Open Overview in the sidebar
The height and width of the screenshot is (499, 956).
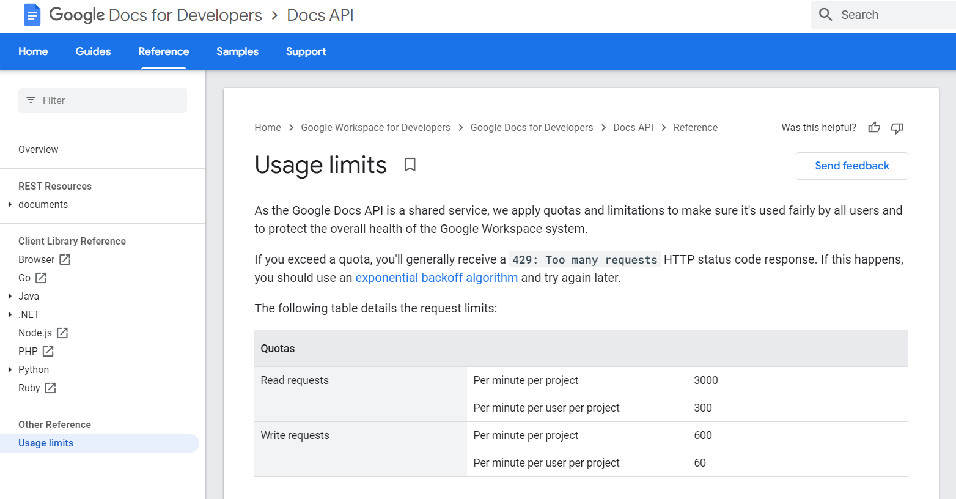click(39, 149)
